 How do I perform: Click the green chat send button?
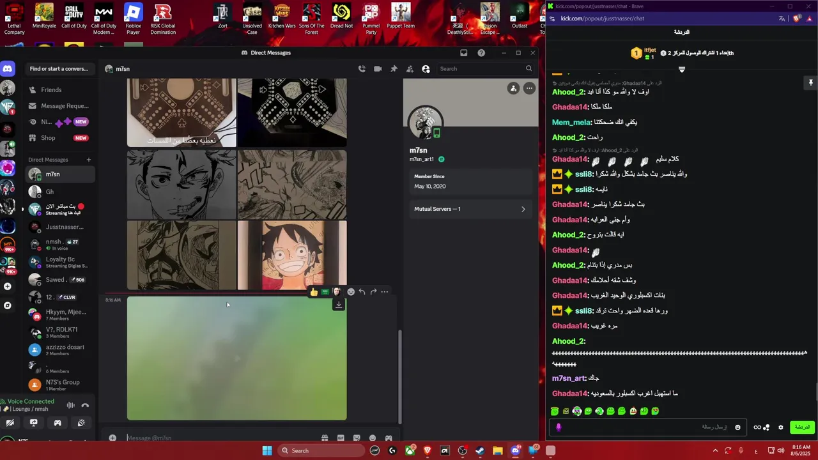pos(802,427)
